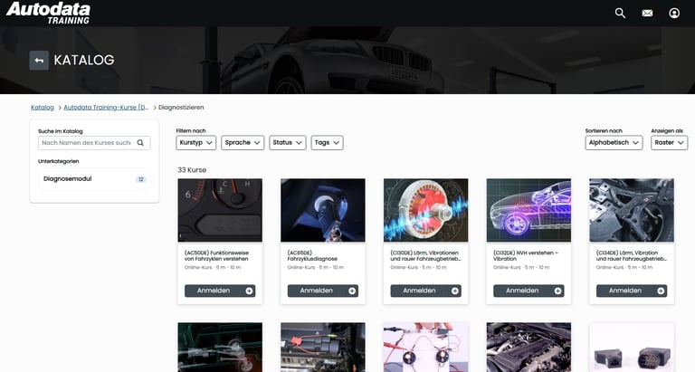Click title CI30DE Lärm, Vibrationen
695x372 pixels.
[425, 256]
